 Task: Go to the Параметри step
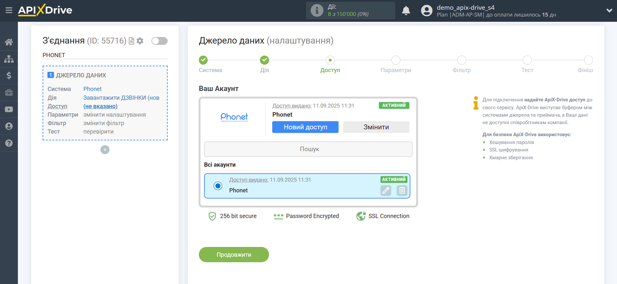tap(396, 60)
